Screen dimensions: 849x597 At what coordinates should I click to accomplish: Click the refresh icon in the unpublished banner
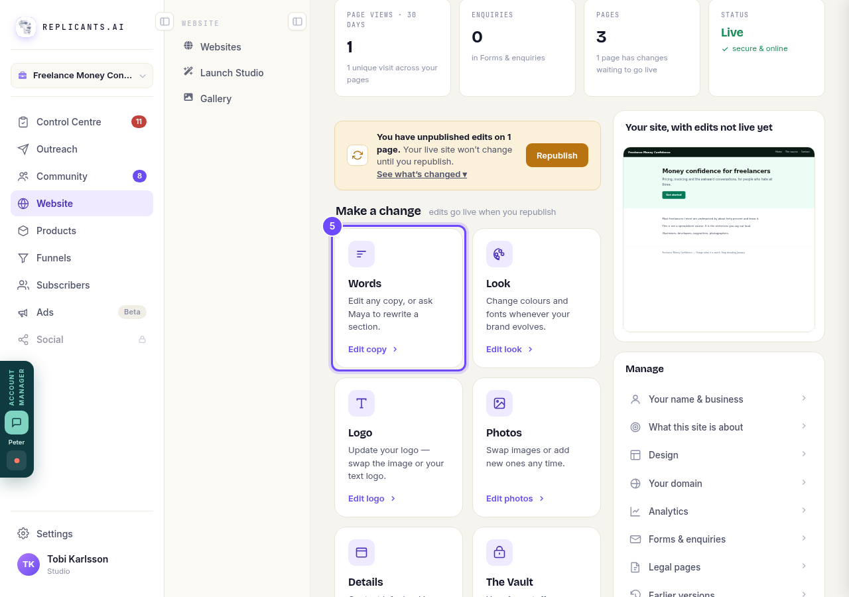pos(358,155)
